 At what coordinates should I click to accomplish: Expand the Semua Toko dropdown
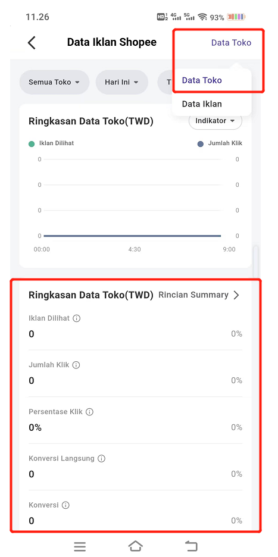(54, 82)
